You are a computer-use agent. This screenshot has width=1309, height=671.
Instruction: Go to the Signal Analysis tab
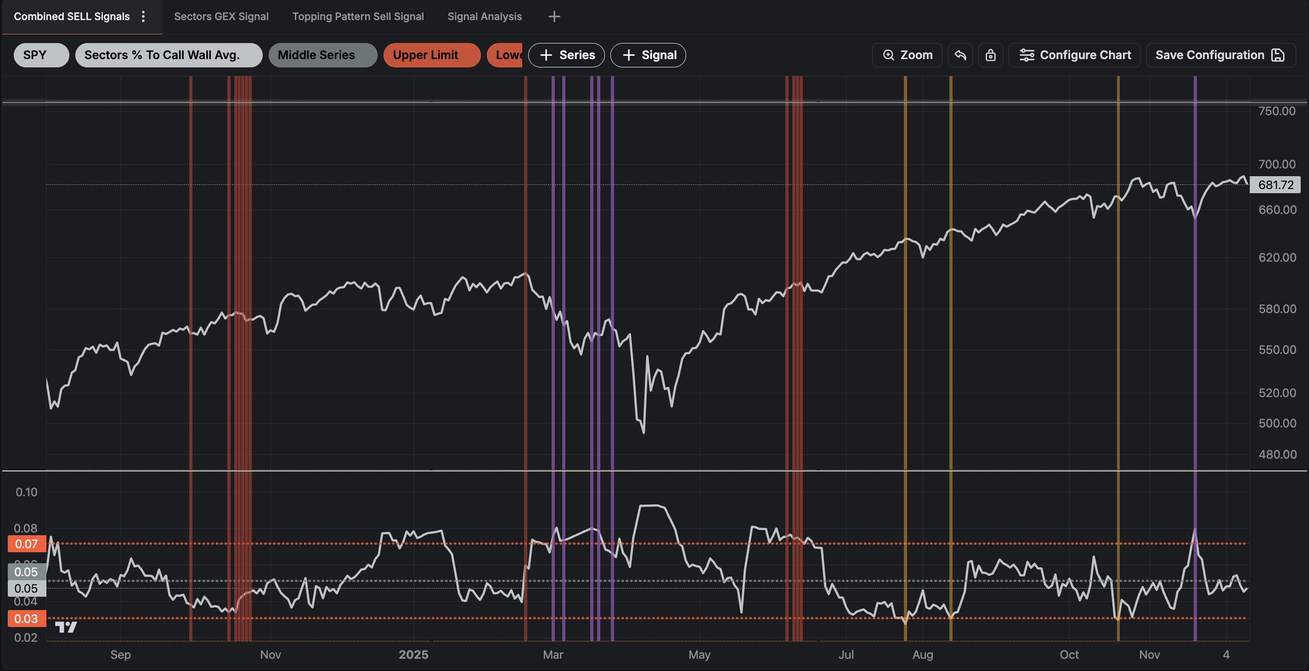coord(485,17)
